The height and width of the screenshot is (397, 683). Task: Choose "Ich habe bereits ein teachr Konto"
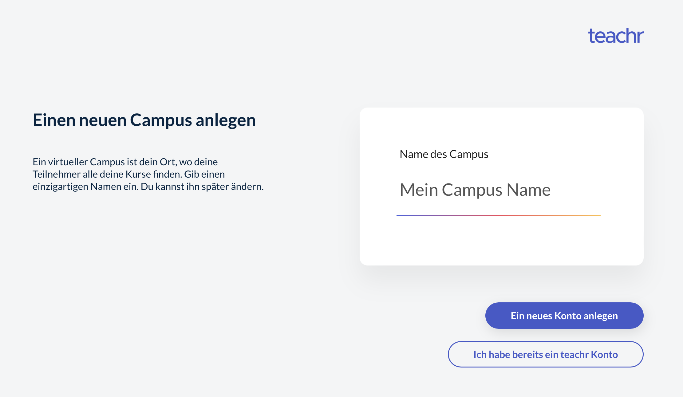(545, 354)
